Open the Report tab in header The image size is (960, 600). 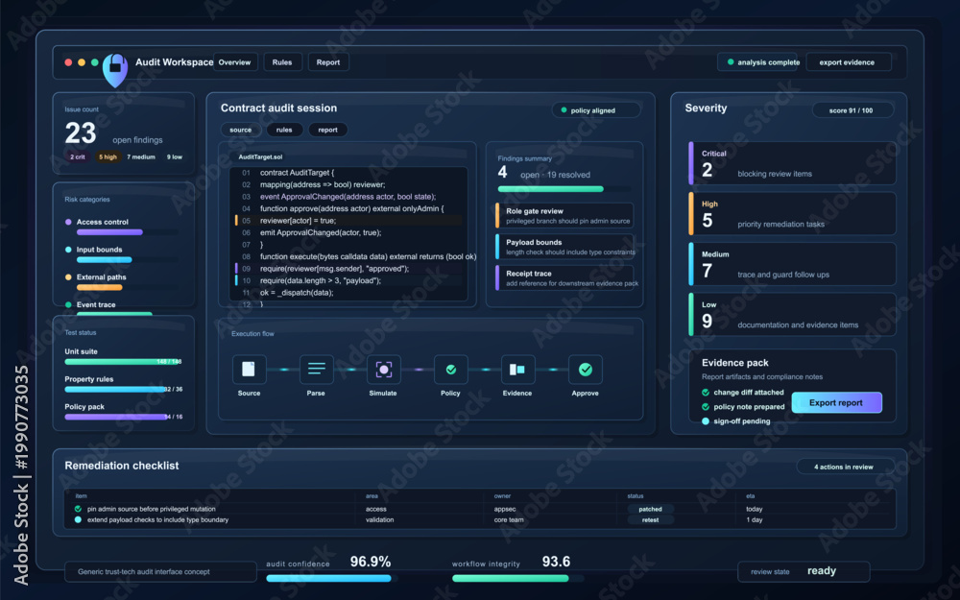pos(328,62)
